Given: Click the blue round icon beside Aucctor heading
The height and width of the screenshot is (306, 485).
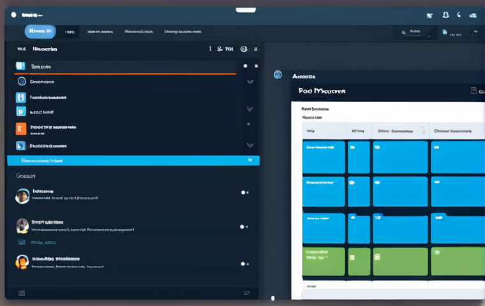Looking at the screenshot, I should coord(278,75).
